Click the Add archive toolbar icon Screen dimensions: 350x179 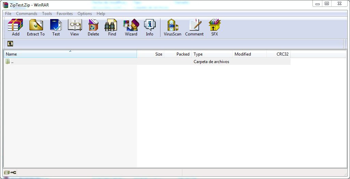[x=15, y=27]
